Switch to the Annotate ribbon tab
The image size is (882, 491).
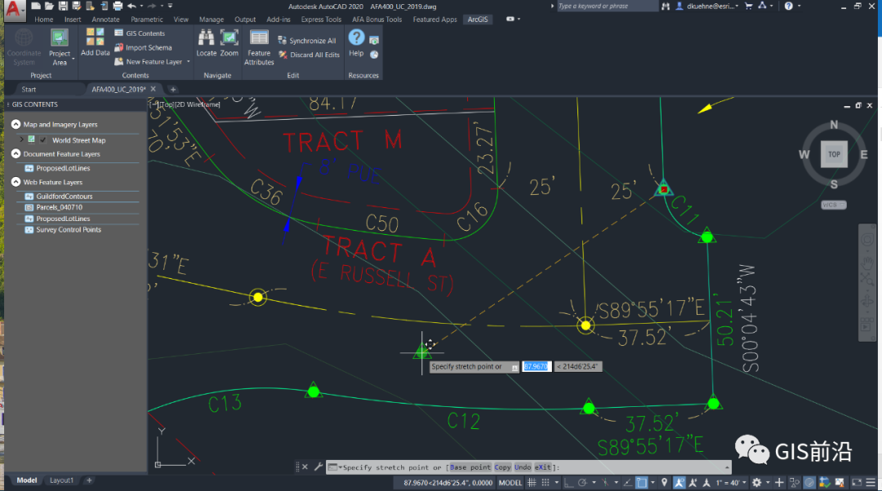(x=105, y=19)
